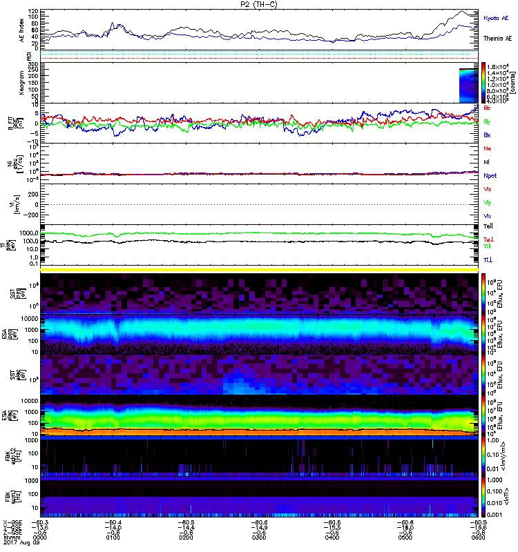The width and height of the screenshot is (518, 552).
Task: Click the plot title "P2 (TH-C)"
Action: pyautogui.click(x=258, y=4)
